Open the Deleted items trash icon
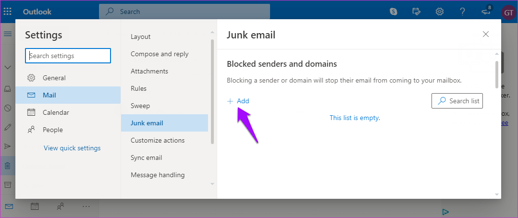This screenshot has height=218, width=518. [x=8, y=166]
